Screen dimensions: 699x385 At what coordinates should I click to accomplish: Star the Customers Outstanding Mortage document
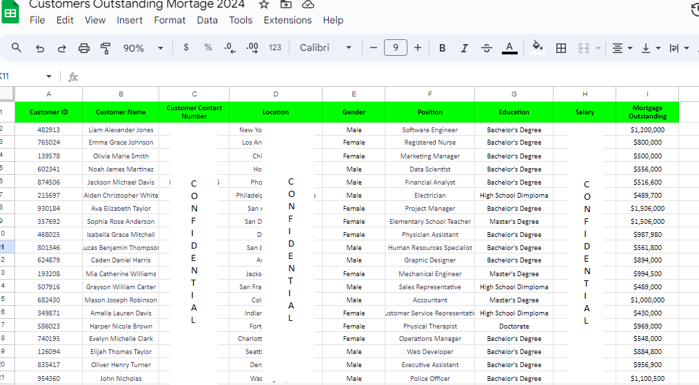click(264, 5)
